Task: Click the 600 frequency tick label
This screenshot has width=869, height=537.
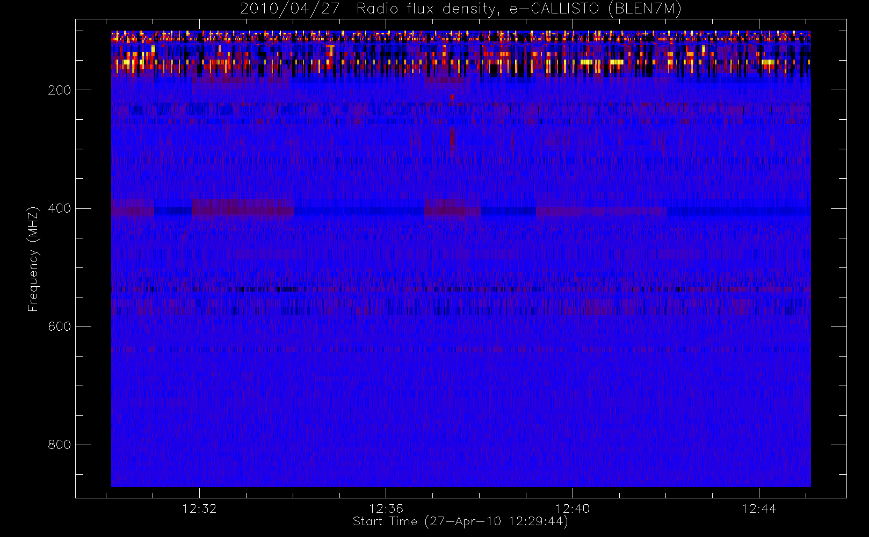Action: point(60,326)
